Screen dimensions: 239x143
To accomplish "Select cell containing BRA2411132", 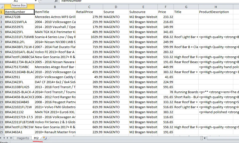I will click(x=19, y=112).
